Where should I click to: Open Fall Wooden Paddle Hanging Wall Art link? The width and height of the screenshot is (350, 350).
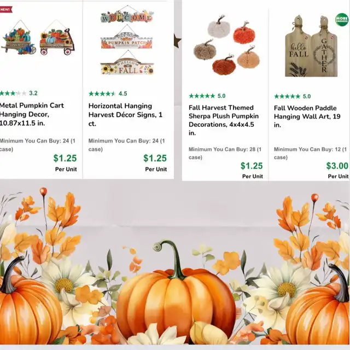click(307, 116)
